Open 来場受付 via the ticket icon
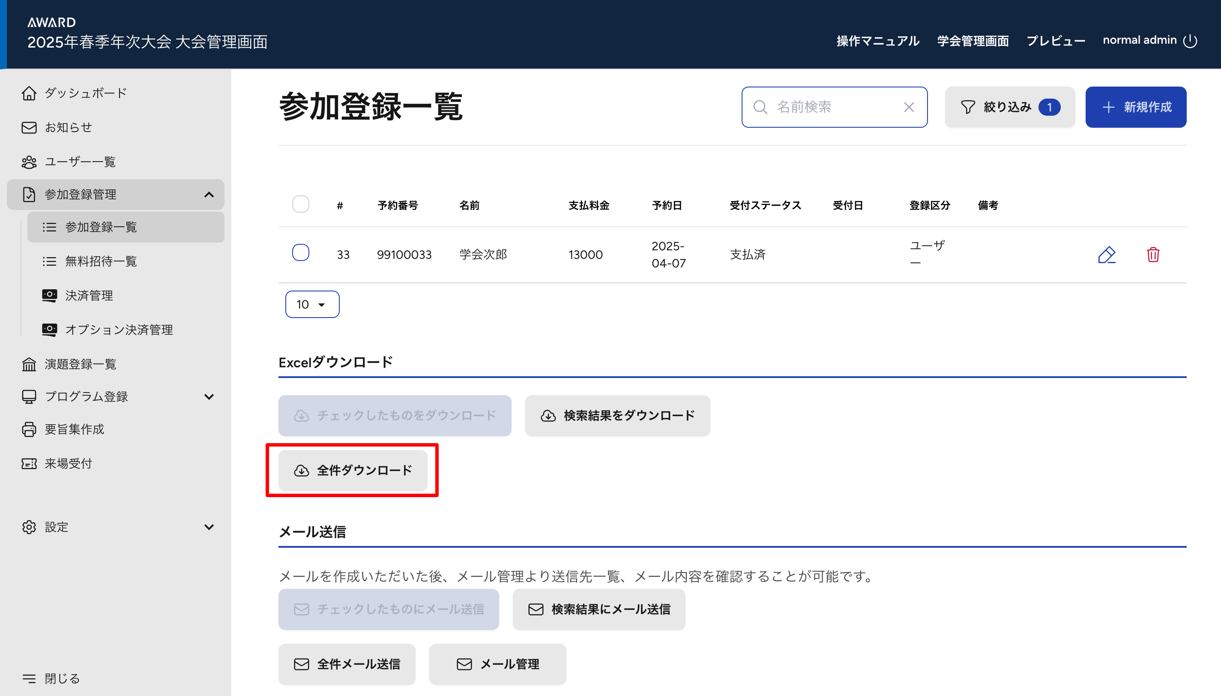This screenshot has height=696, width=1221. click(x=29, y=464)
